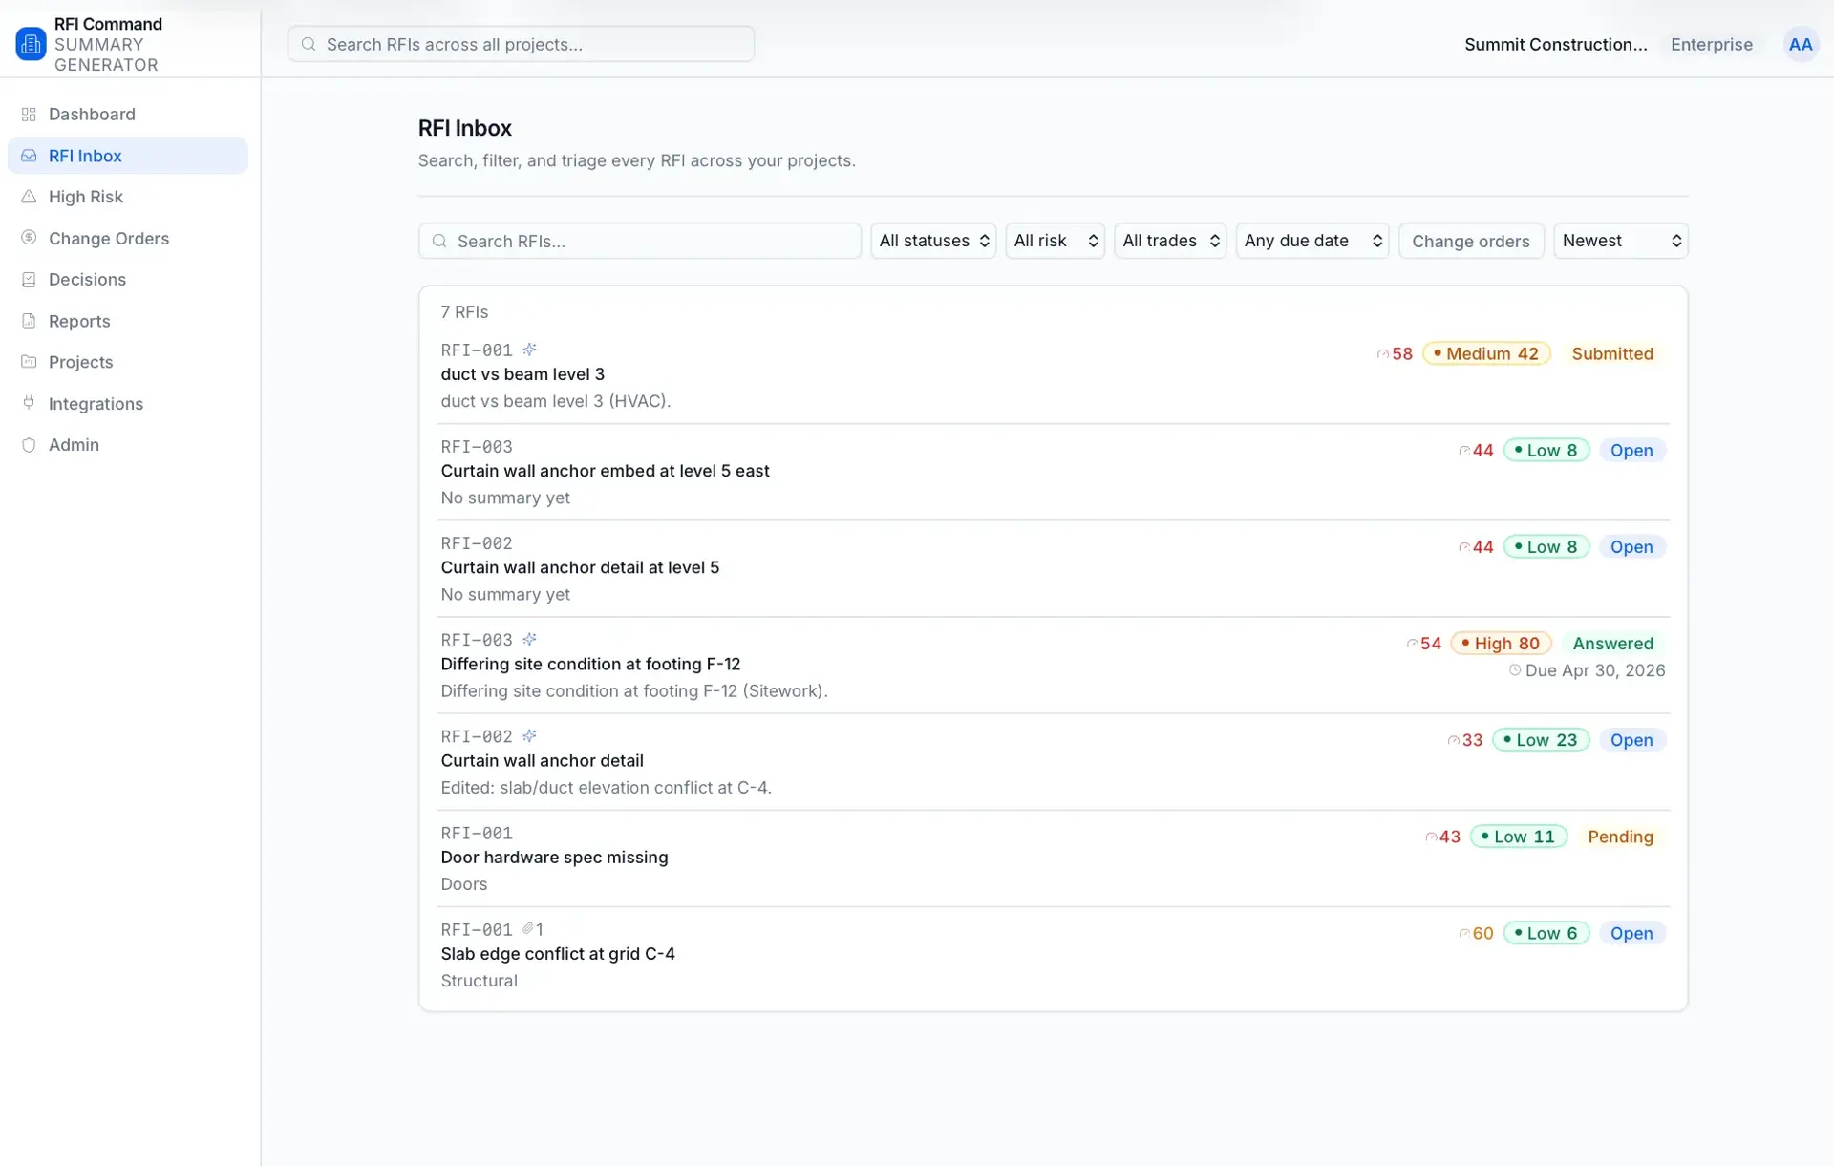Open the Summit Construction organization switcher
The width and height of the screenshot is (1834, 1166).
point(1555,44)
